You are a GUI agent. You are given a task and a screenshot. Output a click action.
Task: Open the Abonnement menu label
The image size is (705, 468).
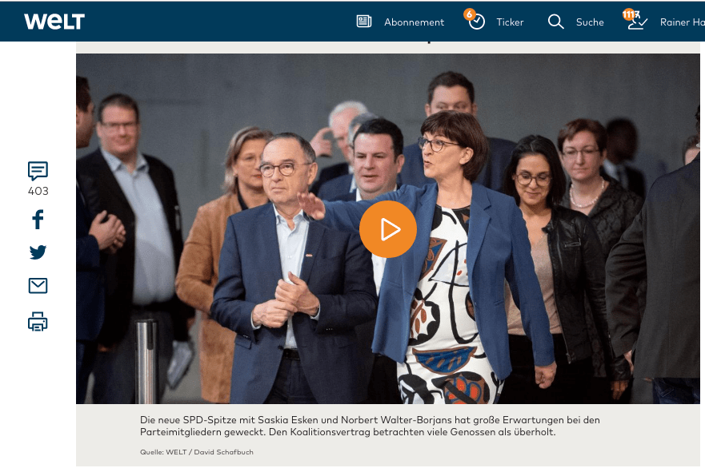click(414, 22)
